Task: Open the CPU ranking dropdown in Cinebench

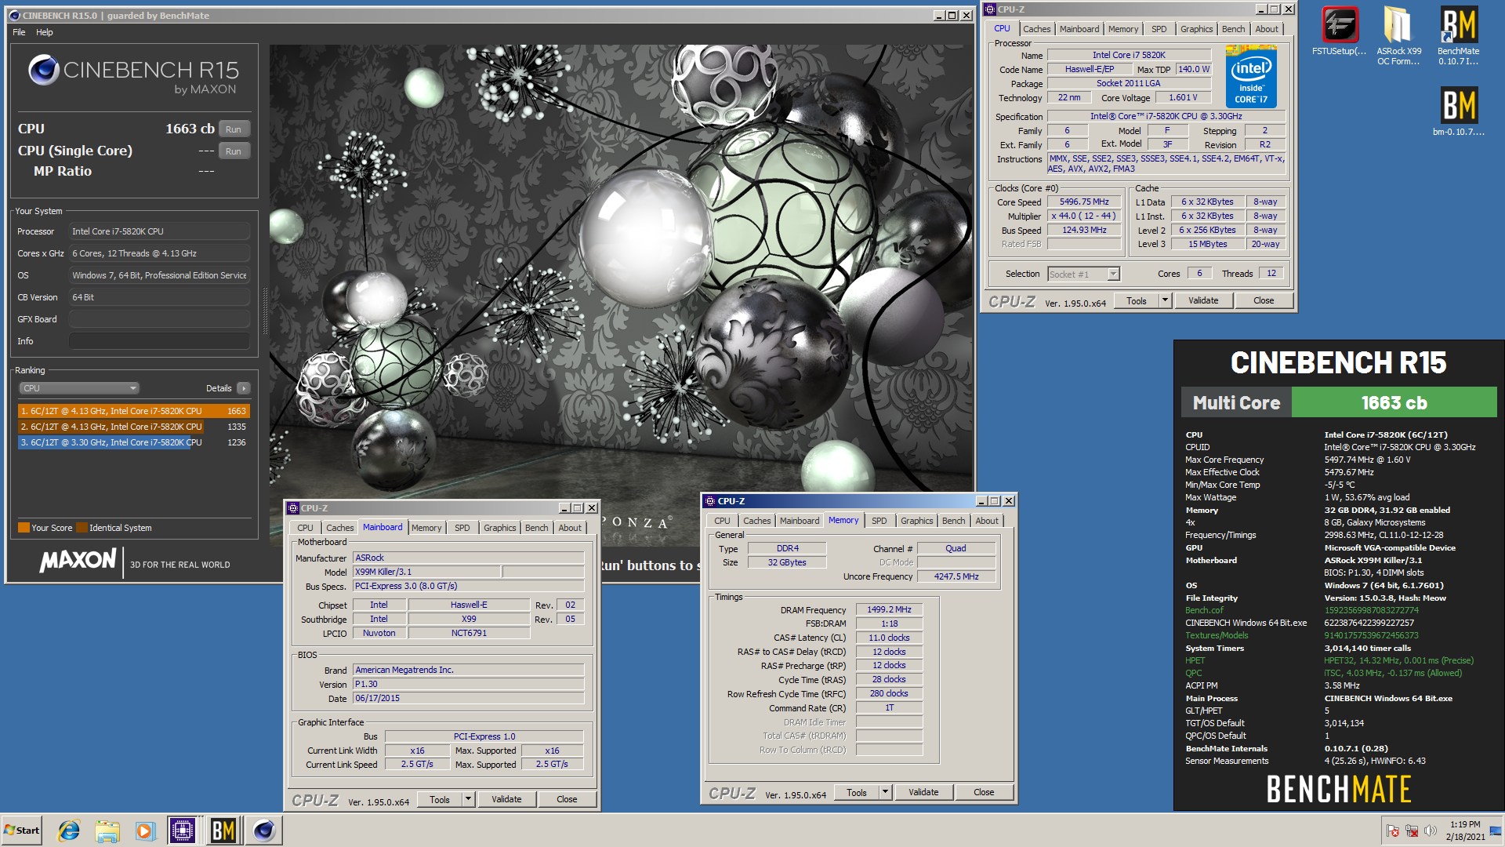Action: pos(79,388)
